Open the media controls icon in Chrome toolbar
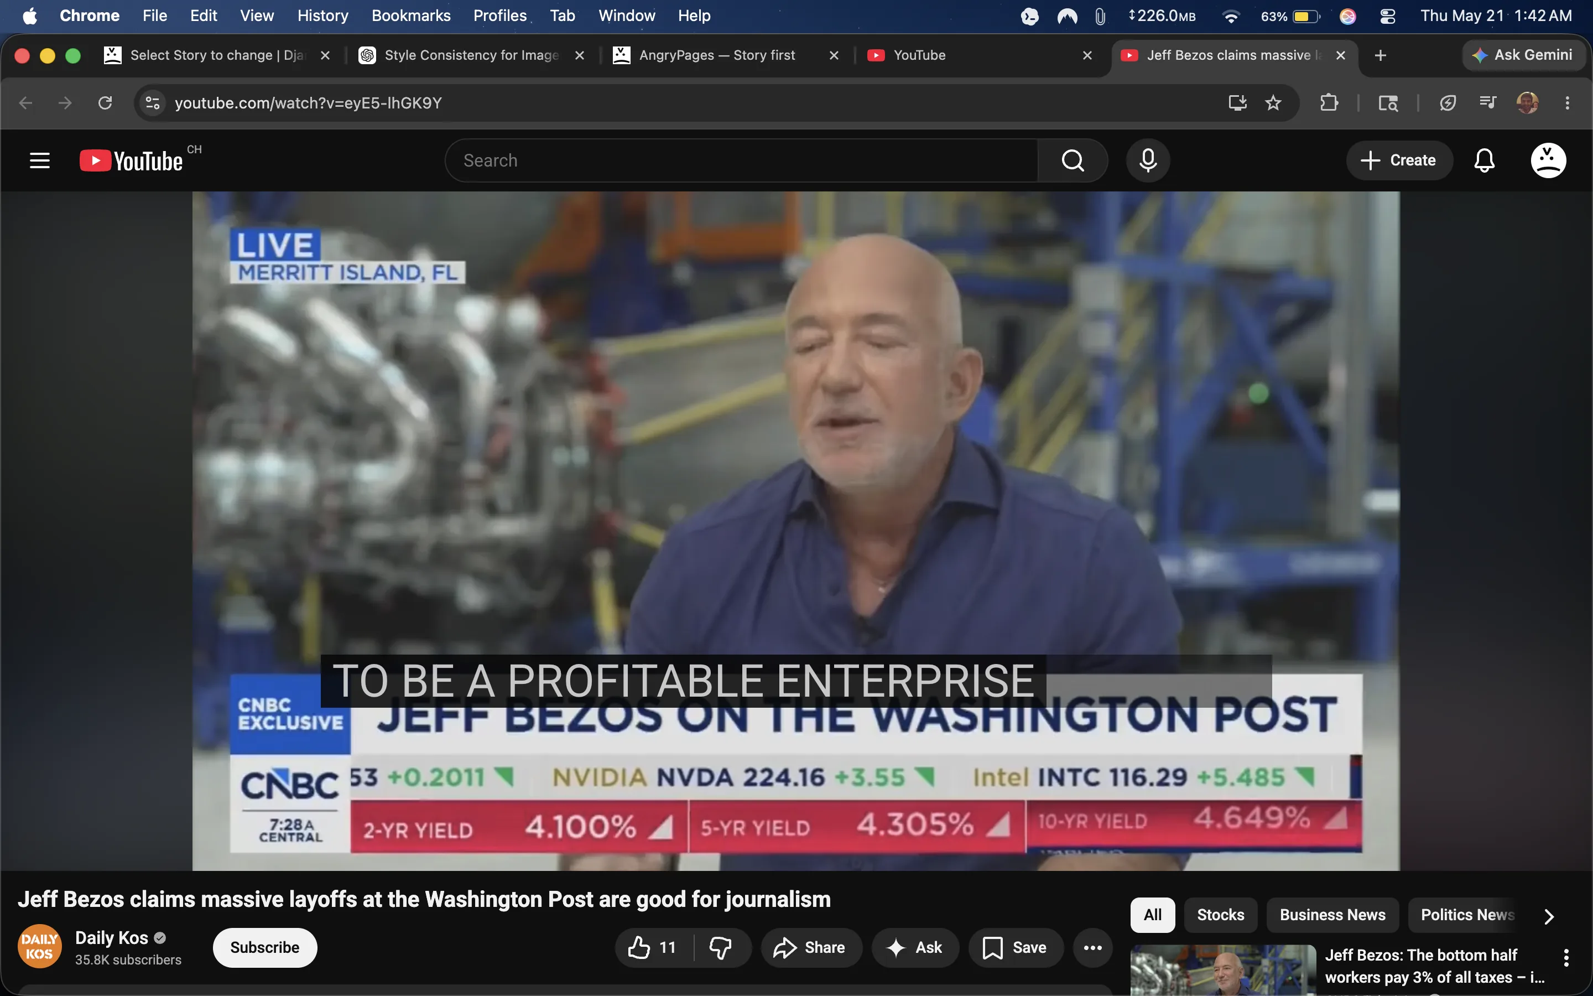1593x996 pixels. [x=1487, y=103]
